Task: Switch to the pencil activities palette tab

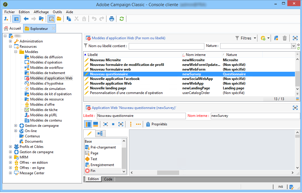Action: pyautogui.click(x=89, y=133)
